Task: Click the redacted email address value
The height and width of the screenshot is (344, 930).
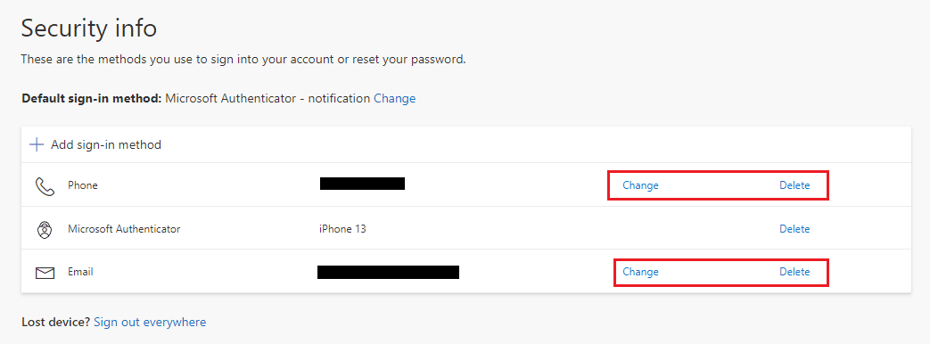Action: click(389, 272)
